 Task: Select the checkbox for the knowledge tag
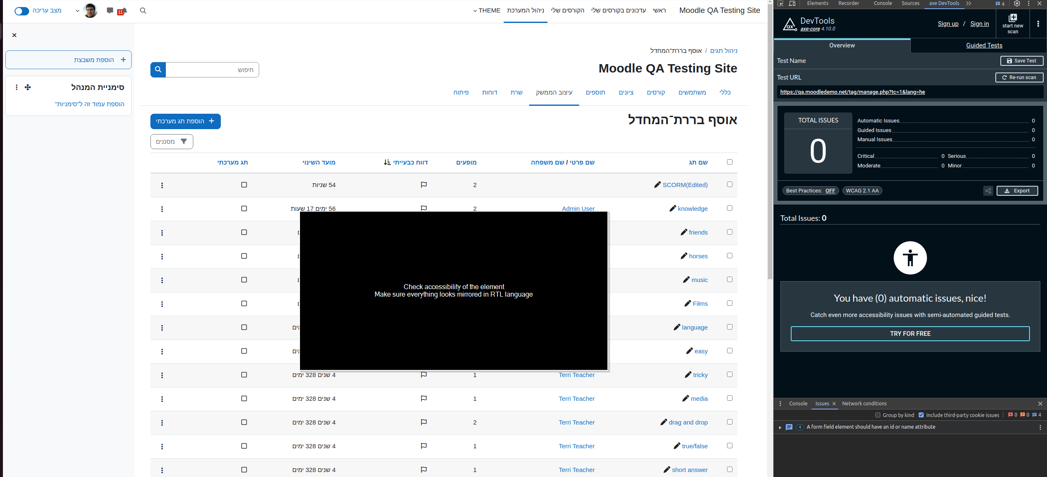click(x=730, y=208)
